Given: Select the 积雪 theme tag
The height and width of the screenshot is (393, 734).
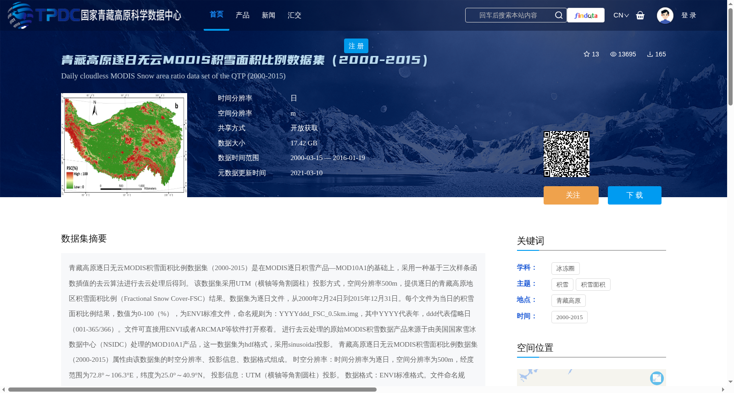Looking at the screenshot, I should [562, 285].
